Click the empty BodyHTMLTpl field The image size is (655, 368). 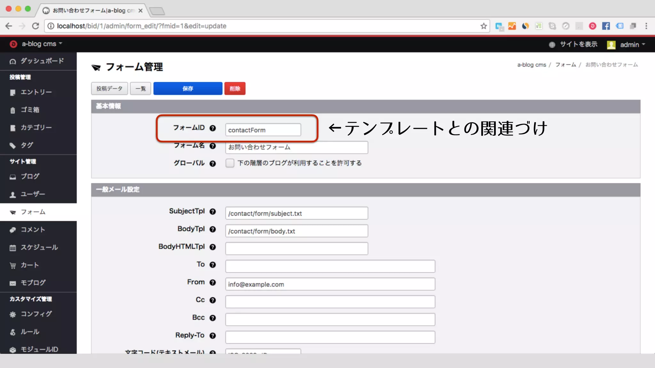tap(296, 249)
